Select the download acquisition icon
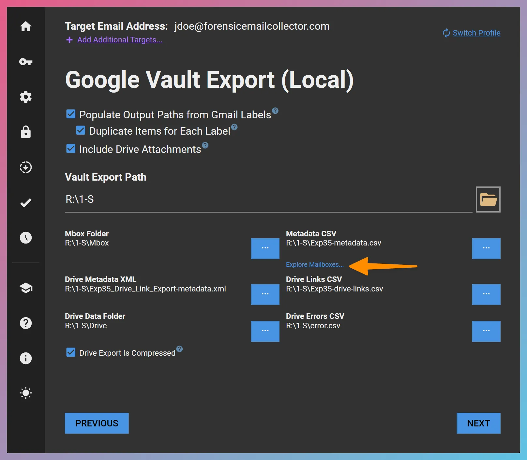The height and width of the screenshot is (460, 527). (x=26, y=167)
